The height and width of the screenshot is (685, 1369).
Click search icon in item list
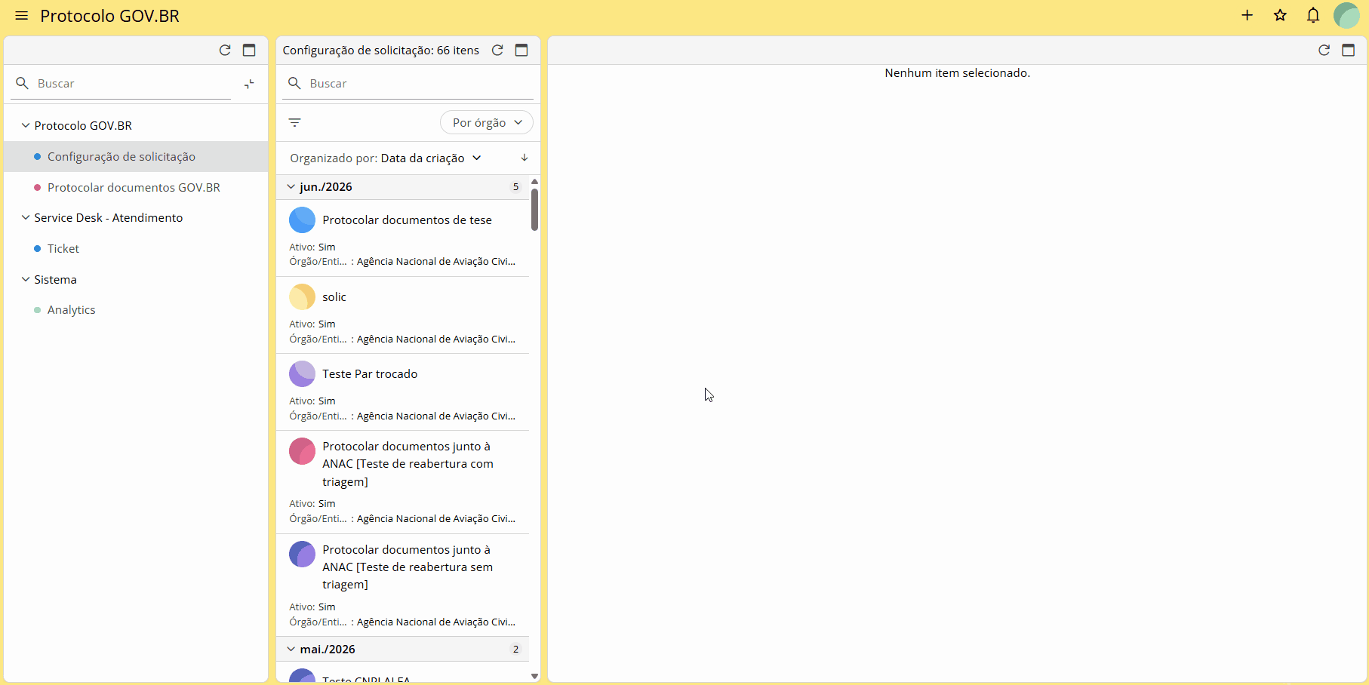pyautogui.click(x=294, y=83)
